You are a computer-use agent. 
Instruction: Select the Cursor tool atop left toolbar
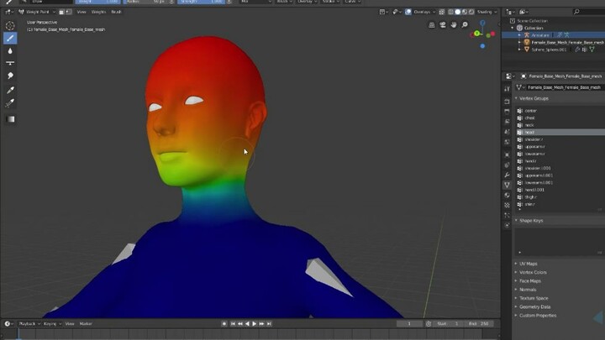tap(10, 26)
